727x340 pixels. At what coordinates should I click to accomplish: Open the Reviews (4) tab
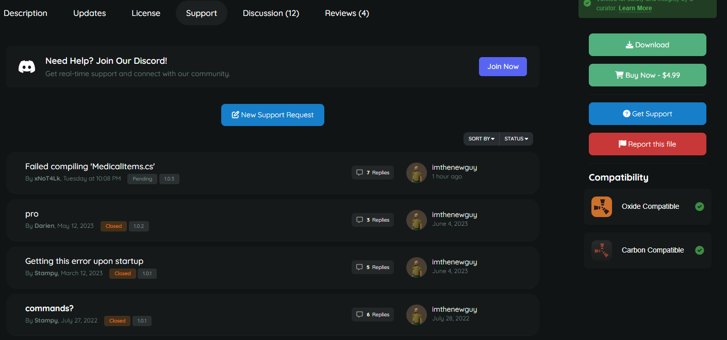click(x=346, y=13)
